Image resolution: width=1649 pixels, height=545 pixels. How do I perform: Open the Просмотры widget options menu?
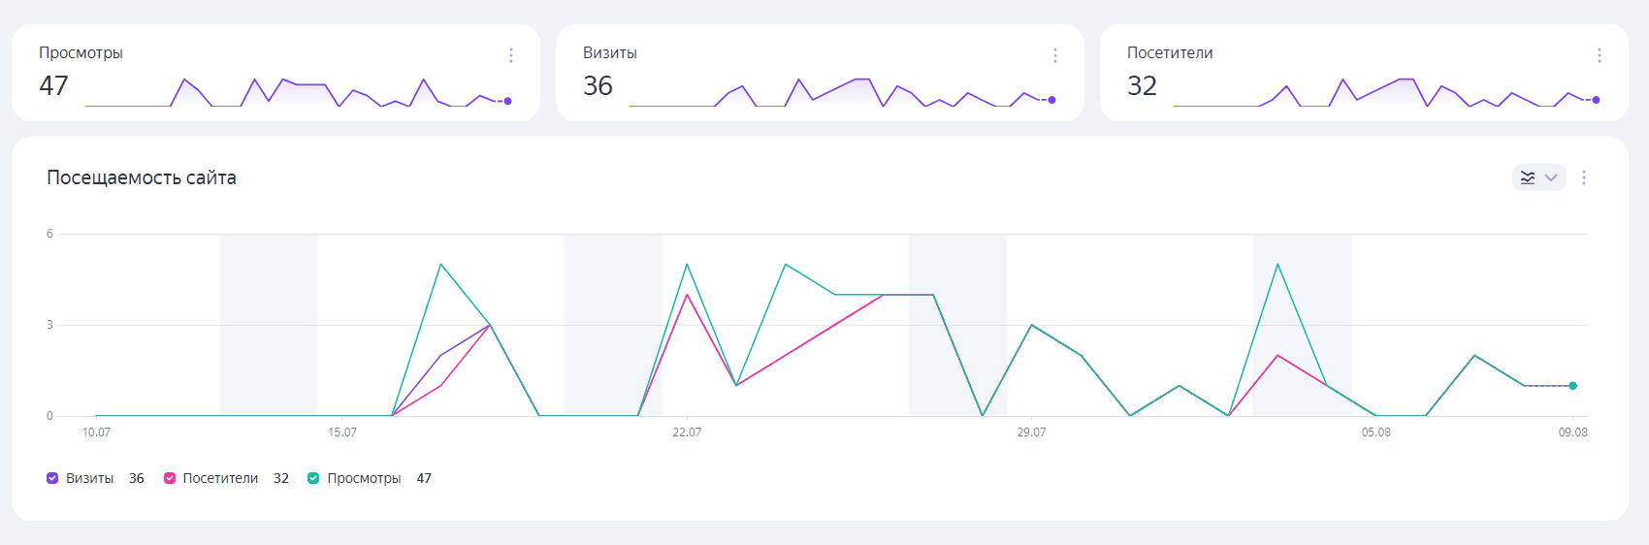pyautogui.click(x=511, y=55)
